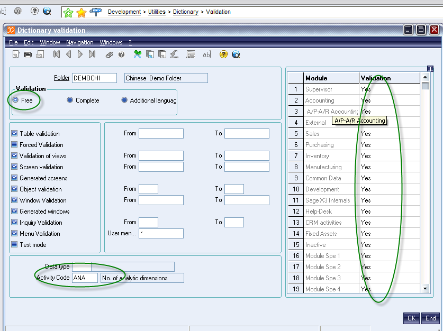Image resolution: width=443 pixels, height=331 pixels.
Task: Click the Activity Code input field
Action: [85, 278]
